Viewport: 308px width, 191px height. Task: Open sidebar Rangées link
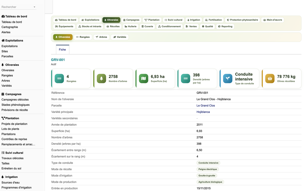[x=7, y=76]
